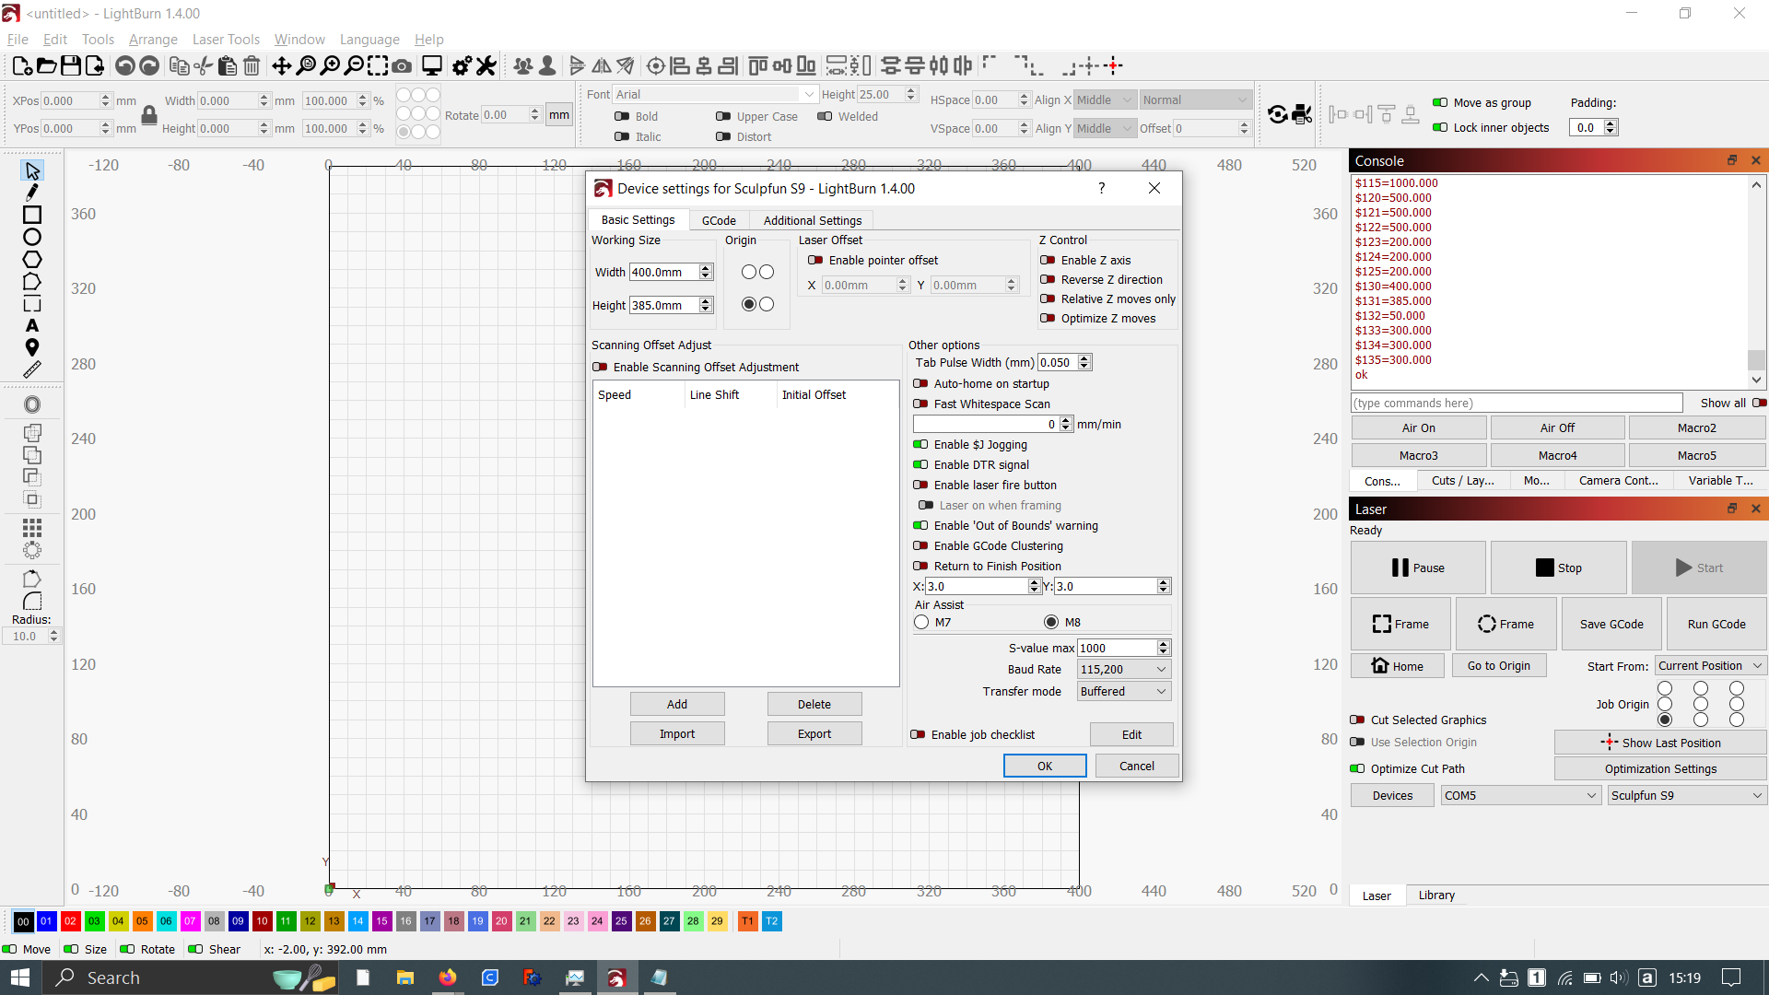This screenshot has height=995, width=1769.
Task: Select the Position Laser marker tool
Action: (x=32, y=347)
